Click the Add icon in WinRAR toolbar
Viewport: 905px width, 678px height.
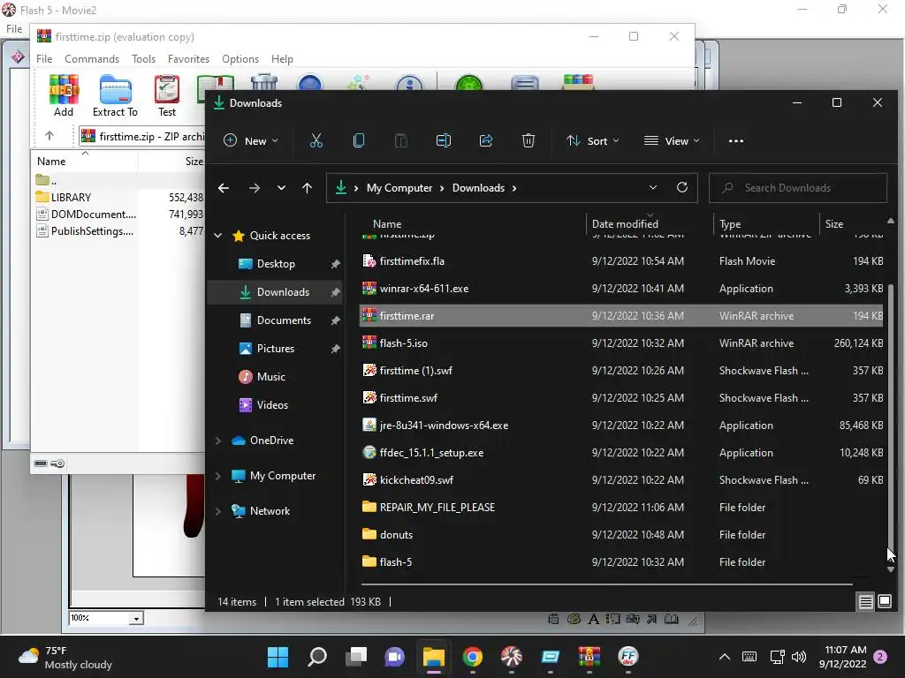tap(64, 95)
